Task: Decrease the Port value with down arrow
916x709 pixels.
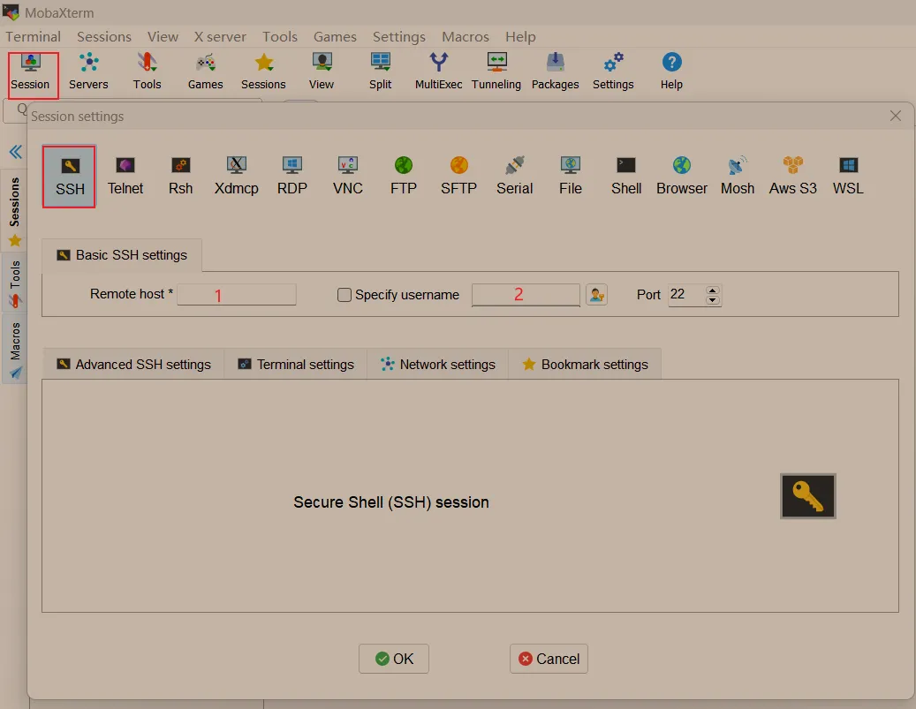Action: click(712, 300)
